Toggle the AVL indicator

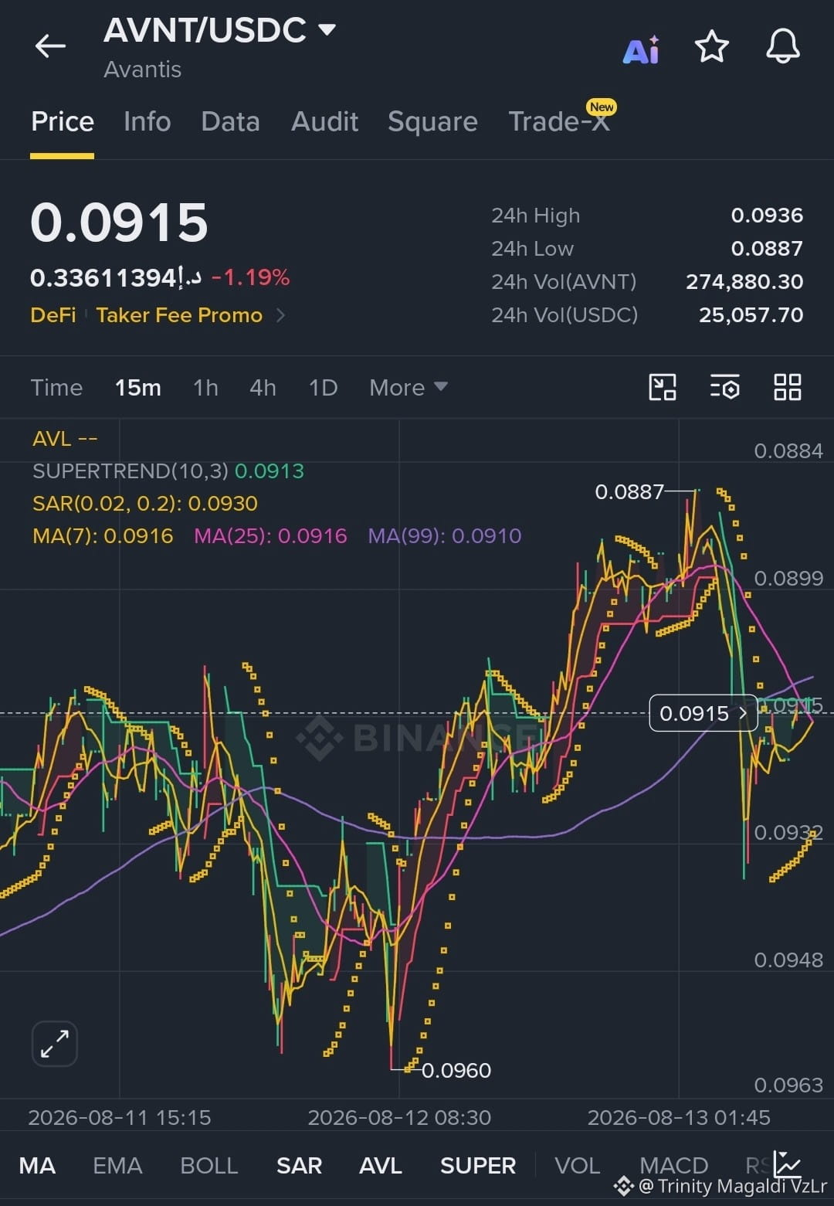pos(381,1165)
